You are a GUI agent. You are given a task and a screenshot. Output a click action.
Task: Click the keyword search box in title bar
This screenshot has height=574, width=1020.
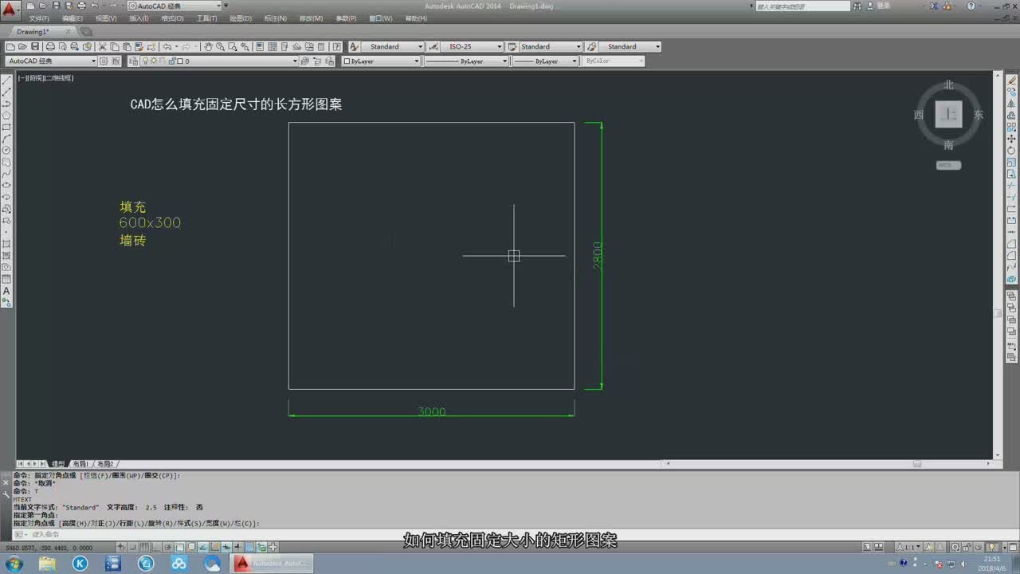point(803,6)
